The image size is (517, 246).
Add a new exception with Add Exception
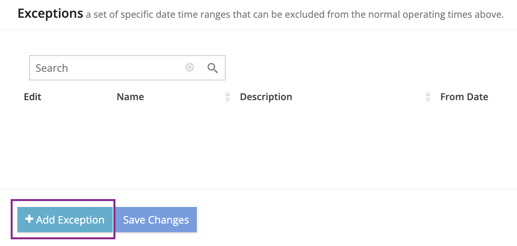(x=65, y=220)
